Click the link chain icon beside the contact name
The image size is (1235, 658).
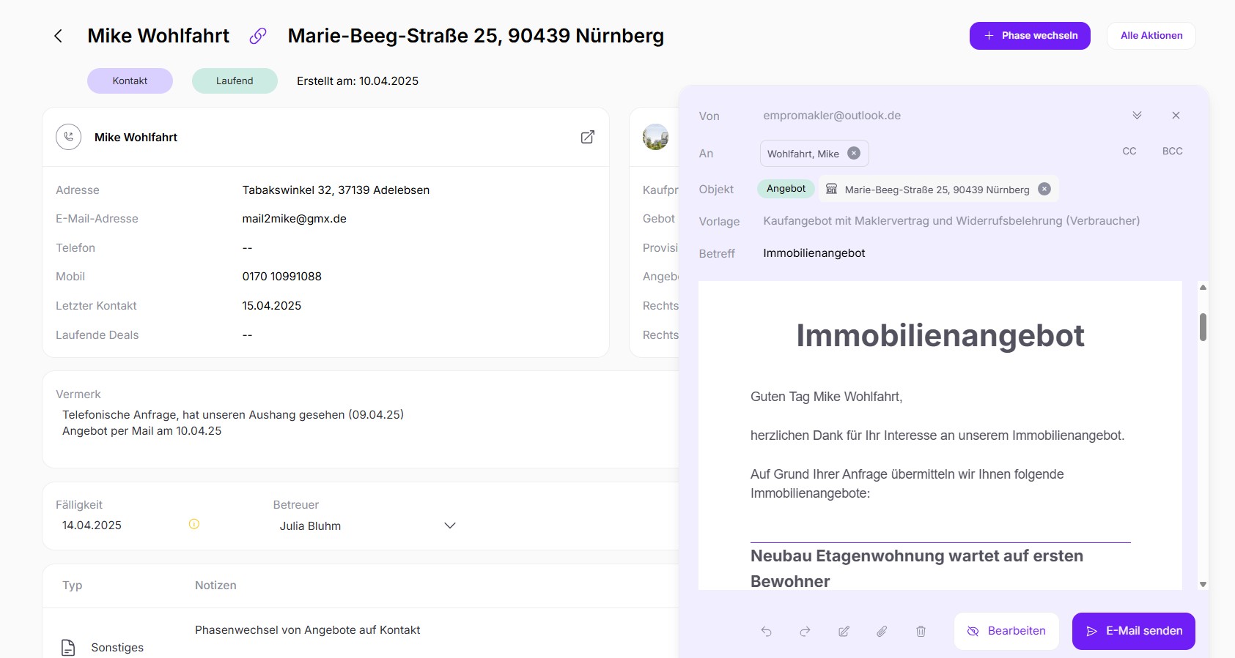[258, 36]
